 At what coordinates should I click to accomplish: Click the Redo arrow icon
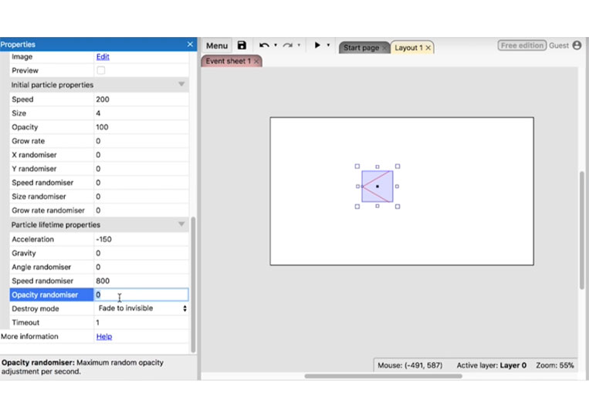(x=288, y=45)
